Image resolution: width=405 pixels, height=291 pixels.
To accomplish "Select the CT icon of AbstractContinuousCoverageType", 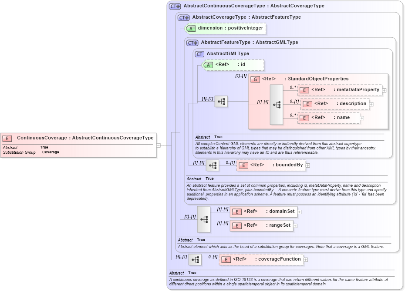I will pos(174,6).
